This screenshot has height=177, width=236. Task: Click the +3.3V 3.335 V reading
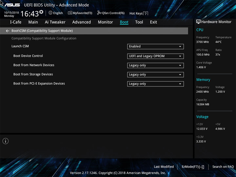point(201,142)
